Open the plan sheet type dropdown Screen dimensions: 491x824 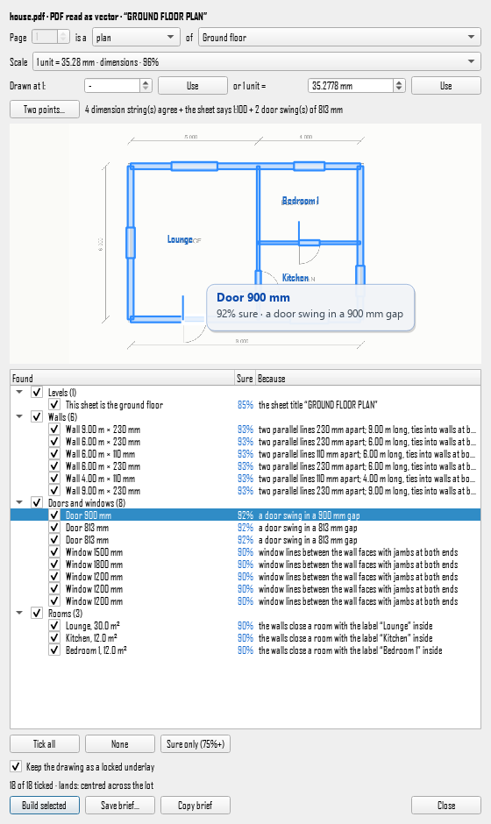click(136, 38)
